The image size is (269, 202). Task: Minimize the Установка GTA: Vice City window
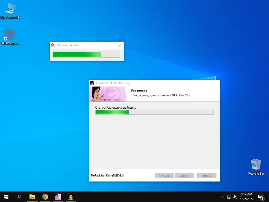click(x=190, y=83)
